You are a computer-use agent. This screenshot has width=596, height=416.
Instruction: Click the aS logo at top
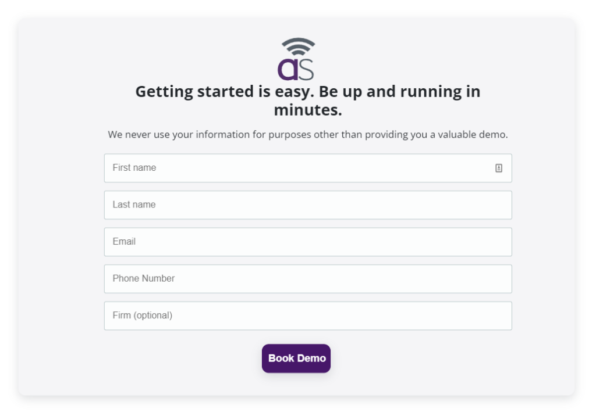tap(297, 60)
